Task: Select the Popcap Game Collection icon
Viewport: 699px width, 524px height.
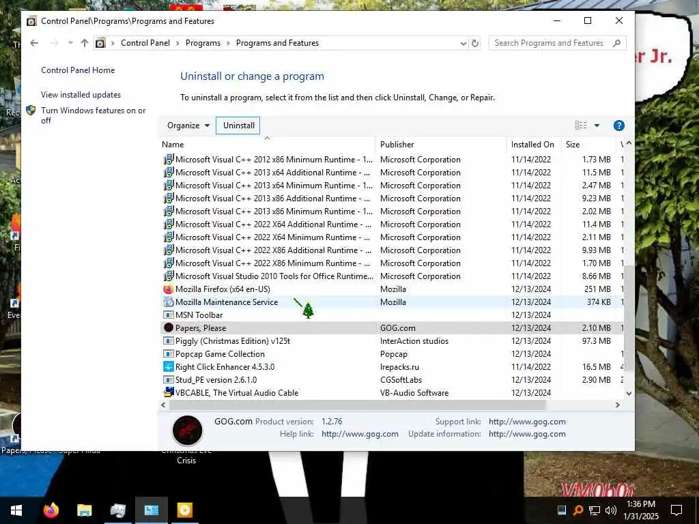Action: (168, 354)
